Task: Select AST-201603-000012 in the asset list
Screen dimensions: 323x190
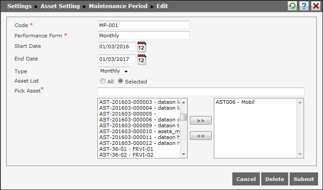Action: 139,143
